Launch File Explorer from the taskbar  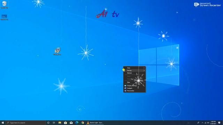60,123
